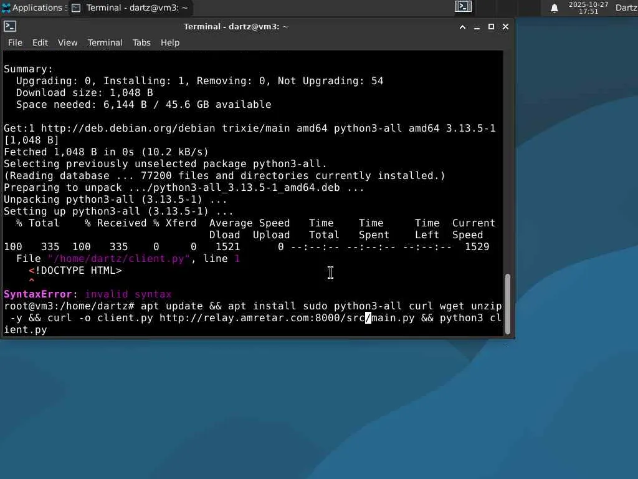Open the Help menu
Screen dimensions: 638x479
[170, 42]
